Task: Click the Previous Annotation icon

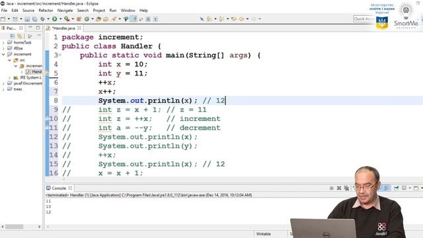Action: 221,19
